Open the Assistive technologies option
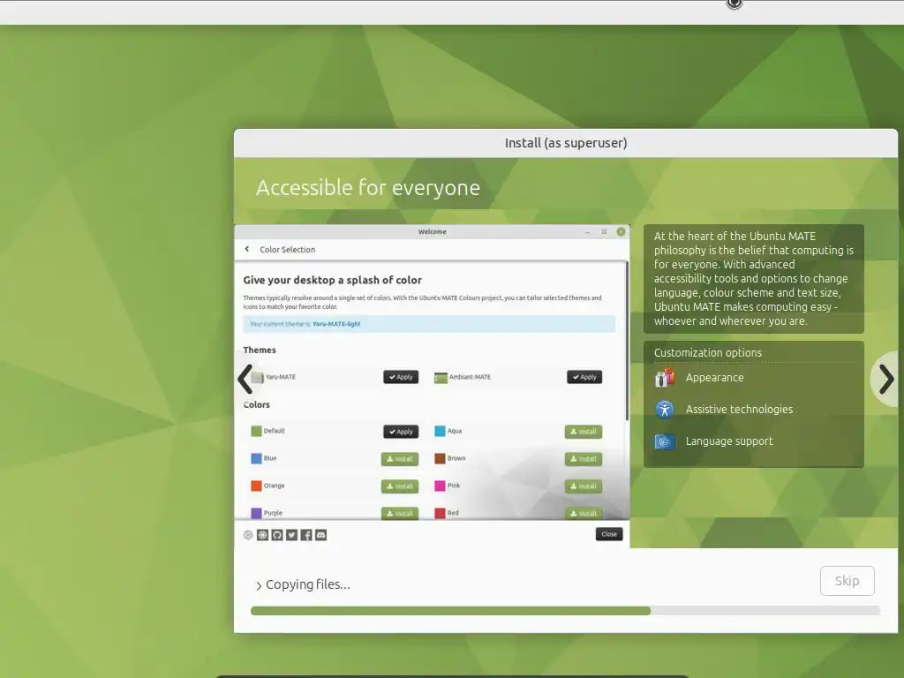This screenshot has width=904, height=678. click(x=739, y=410)
